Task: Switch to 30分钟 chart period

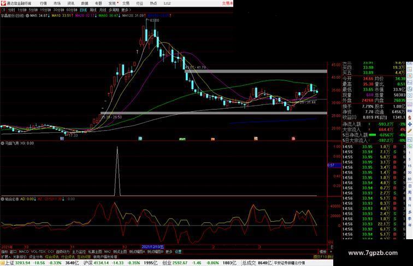Action: tap(58, 10)
